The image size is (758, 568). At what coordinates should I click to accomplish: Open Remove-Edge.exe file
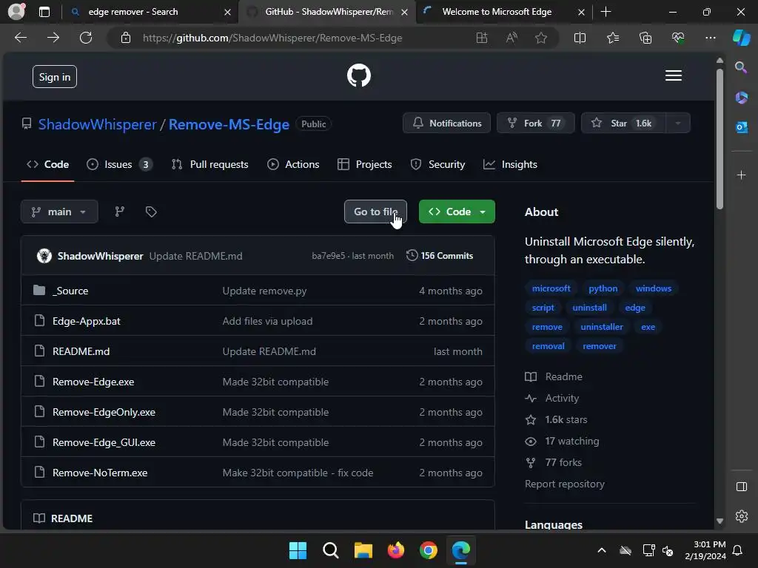coord(93,382)
